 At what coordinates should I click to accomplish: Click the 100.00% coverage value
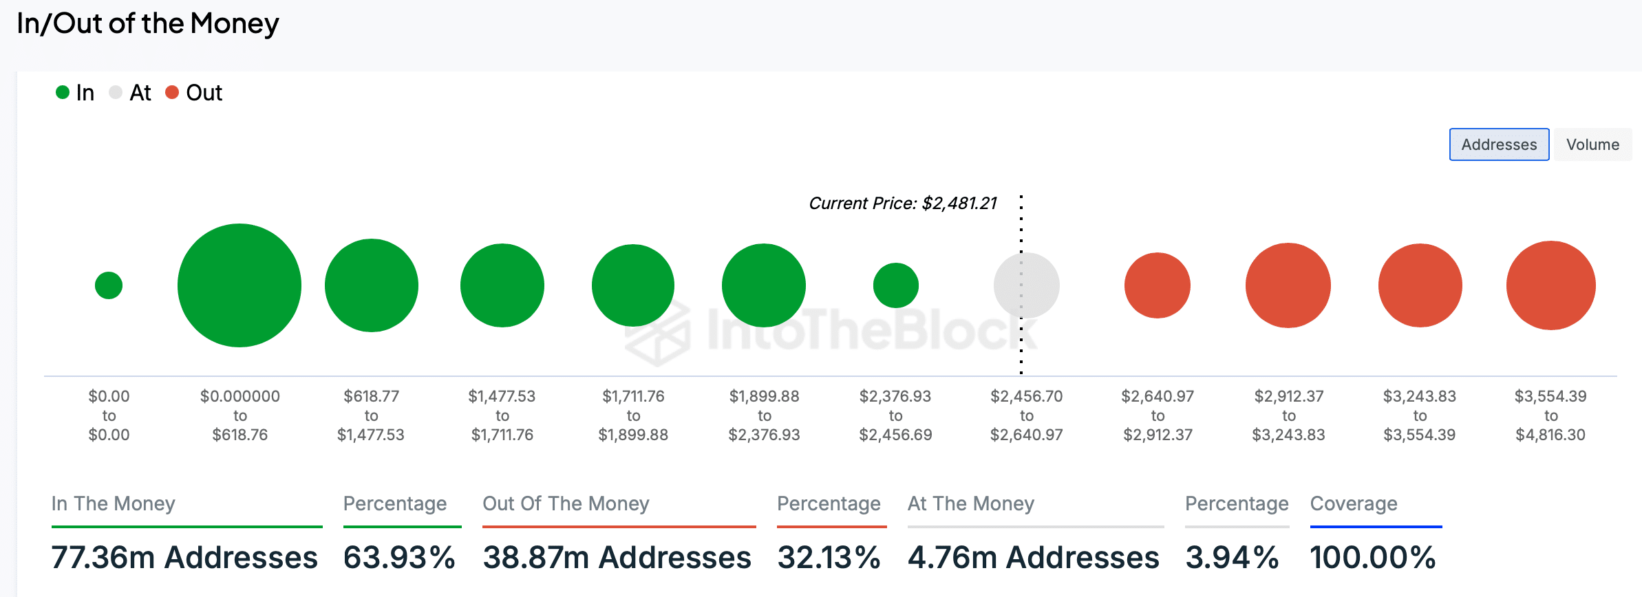point(1373,557)
